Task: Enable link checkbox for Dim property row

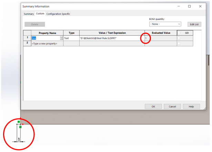Action: [x=179, y=38]
